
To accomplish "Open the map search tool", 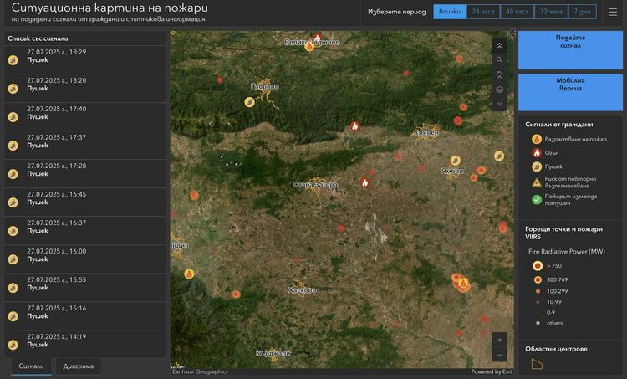I will point(499,60).
